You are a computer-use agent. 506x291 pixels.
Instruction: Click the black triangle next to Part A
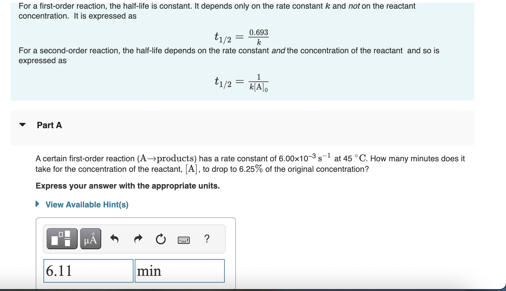[x=23, y=125]
